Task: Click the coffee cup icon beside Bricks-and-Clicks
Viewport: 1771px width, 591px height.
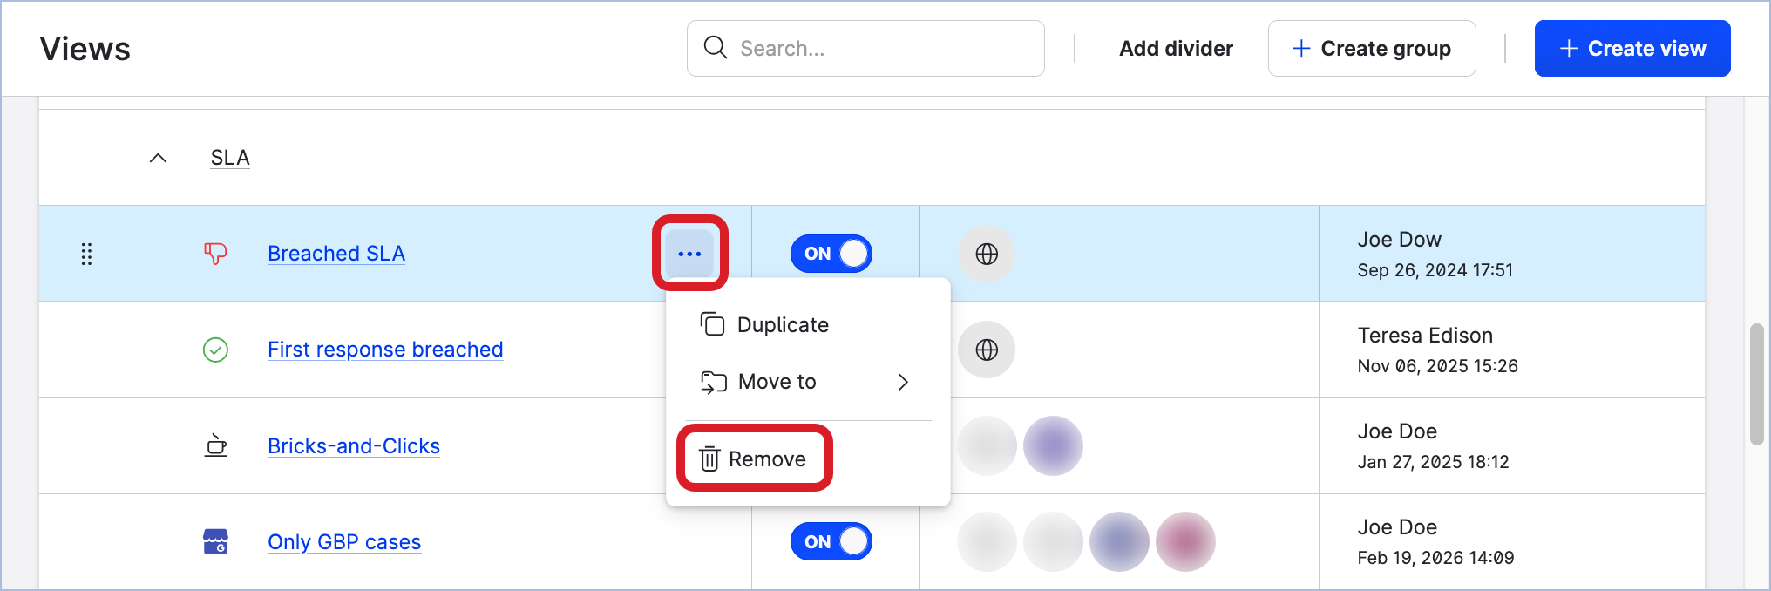Action: 215,445
